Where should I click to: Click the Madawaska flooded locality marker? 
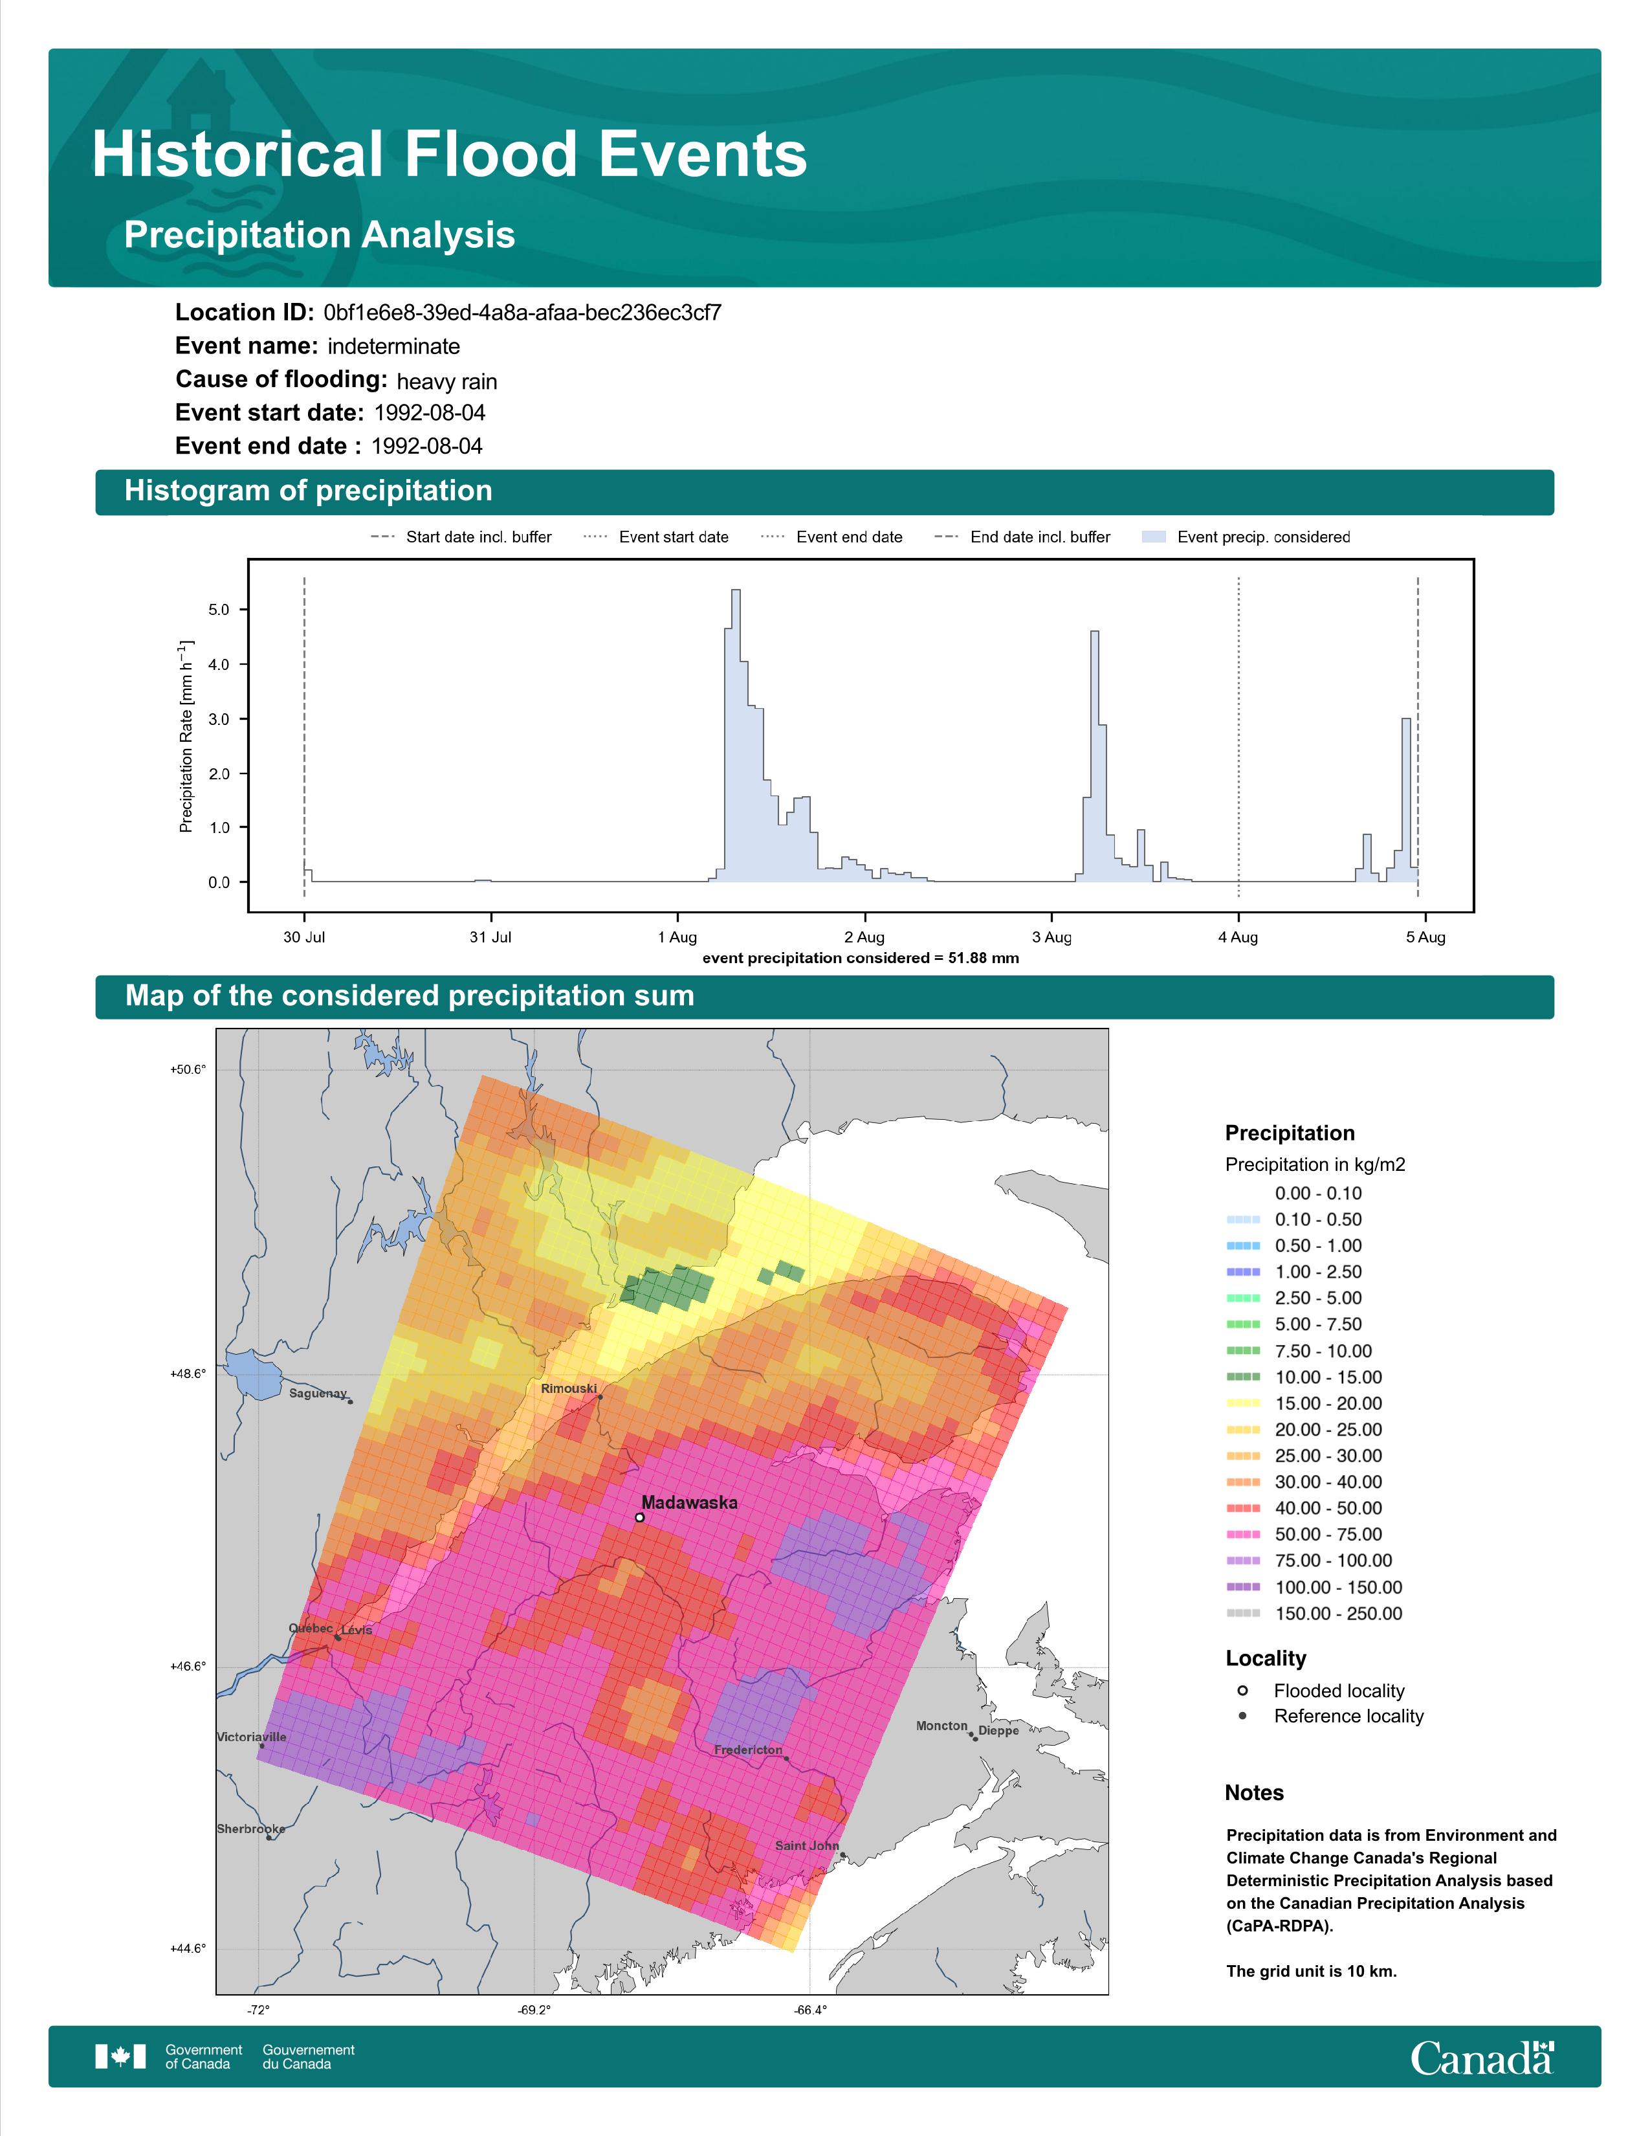[x=639, y=1517]
